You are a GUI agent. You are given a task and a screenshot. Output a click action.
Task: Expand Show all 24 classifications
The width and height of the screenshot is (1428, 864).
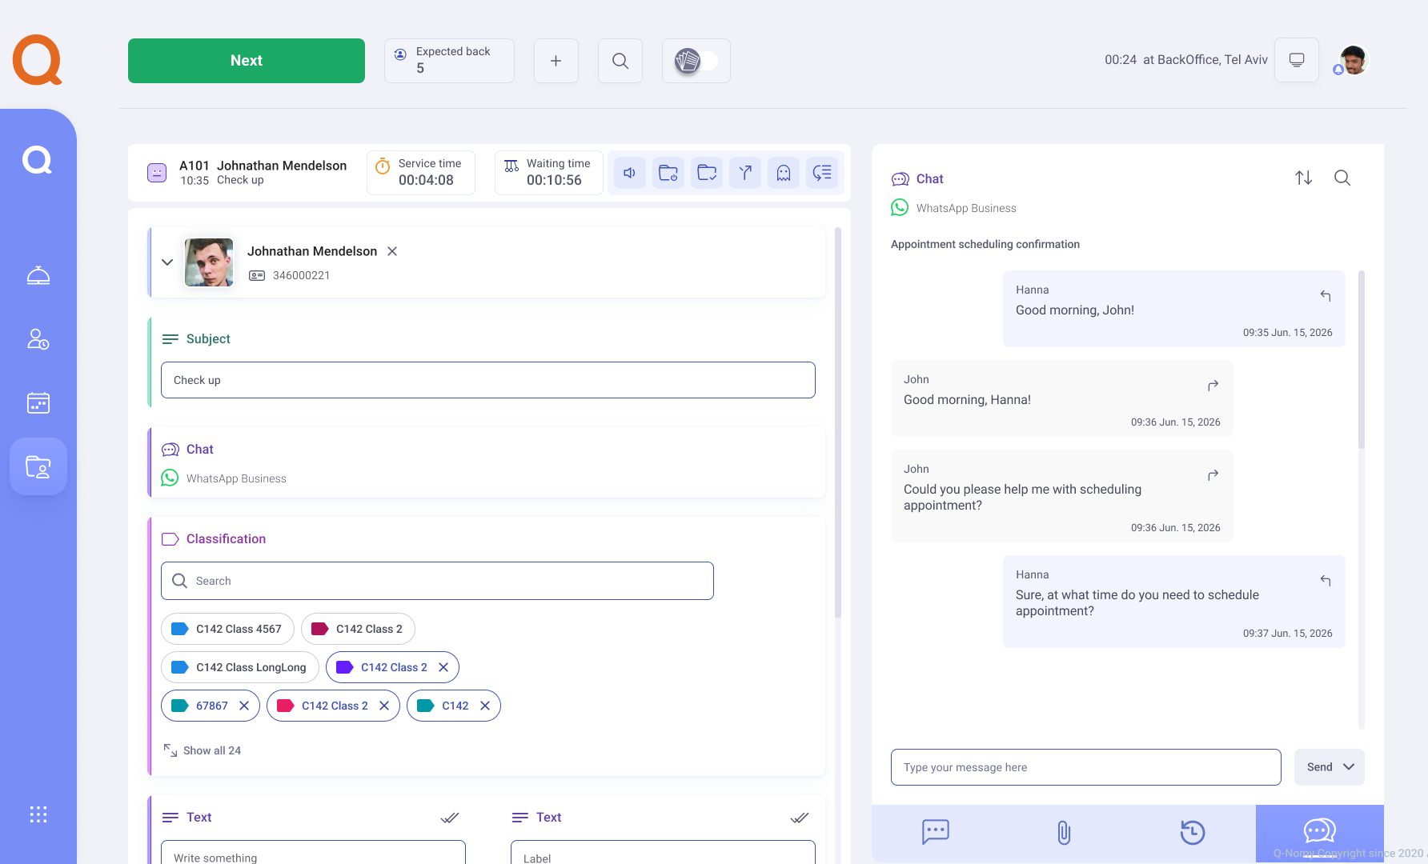click(x=203, y=750)
